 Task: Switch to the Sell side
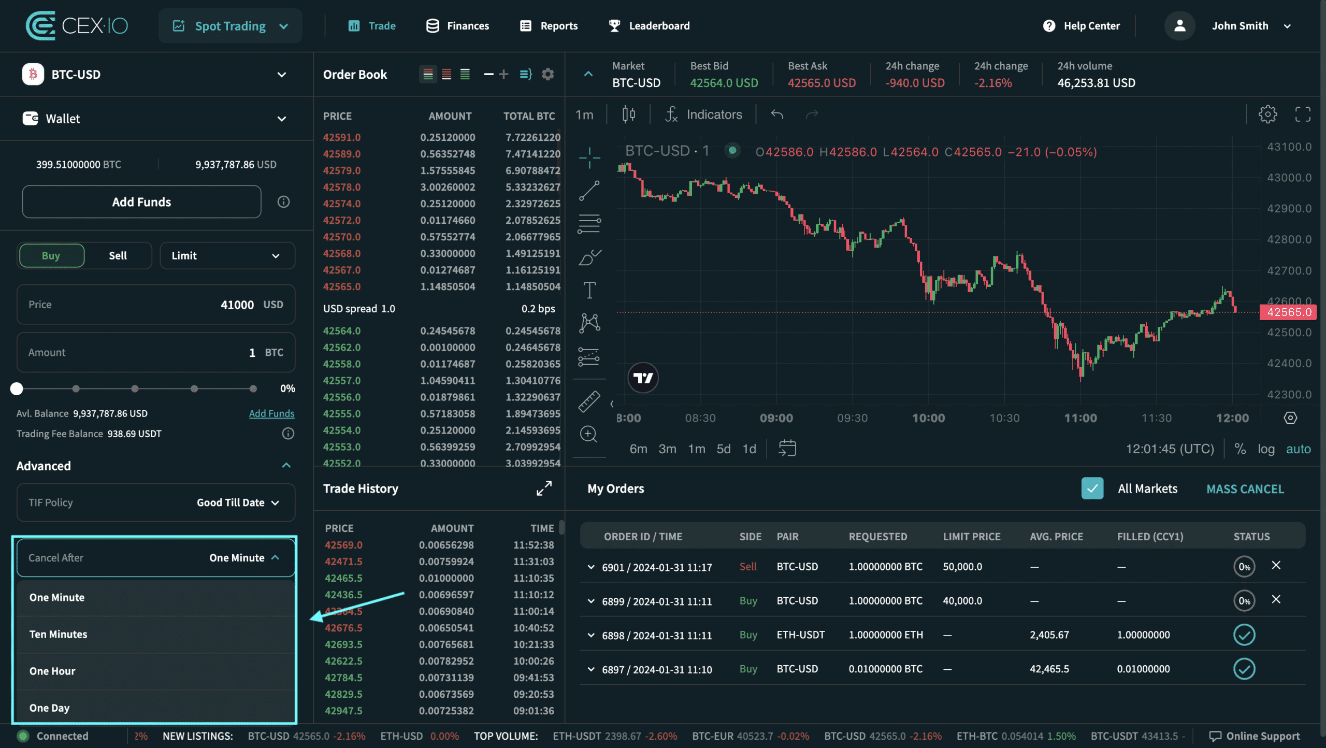[118, 255]
